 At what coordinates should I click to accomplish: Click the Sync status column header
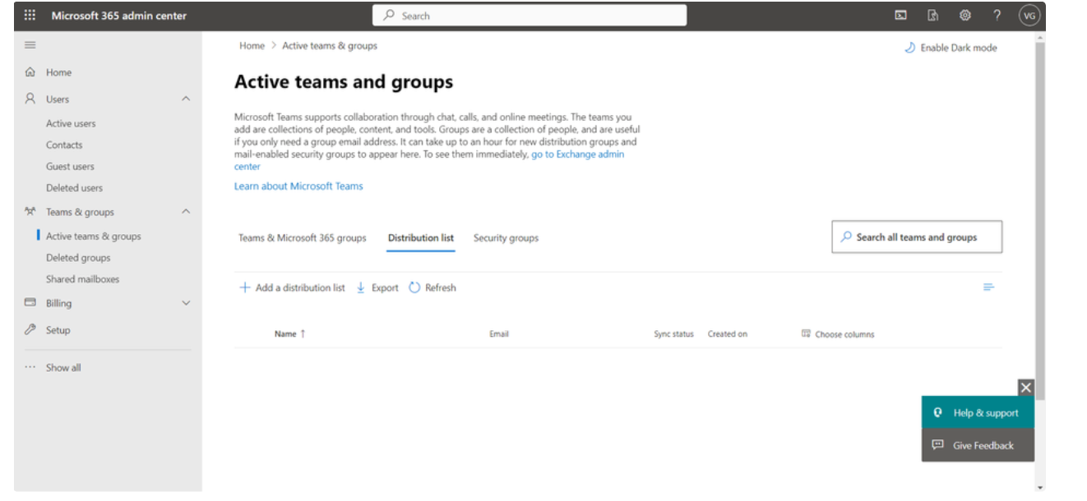click(x=674, y=334)
